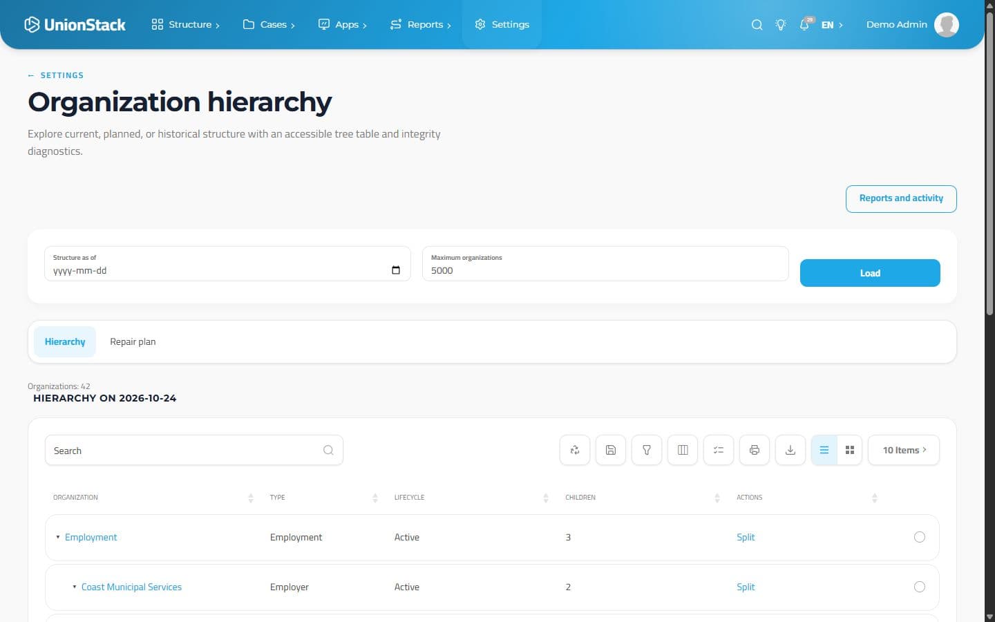
Task: Collapse the Employment tree node
Action: click(x=58, y=537)
